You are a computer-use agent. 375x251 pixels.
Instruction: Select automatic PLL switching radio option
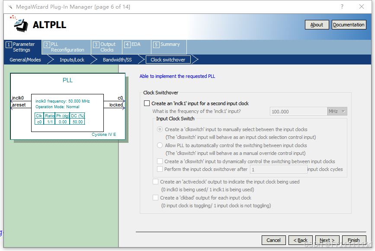[x=160, y=145]
